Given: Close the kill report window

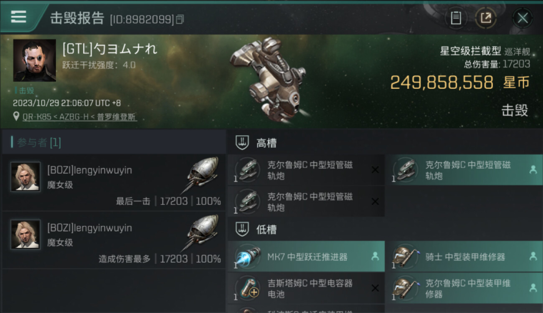Looking at the screenshot, I should click(523, 18).
